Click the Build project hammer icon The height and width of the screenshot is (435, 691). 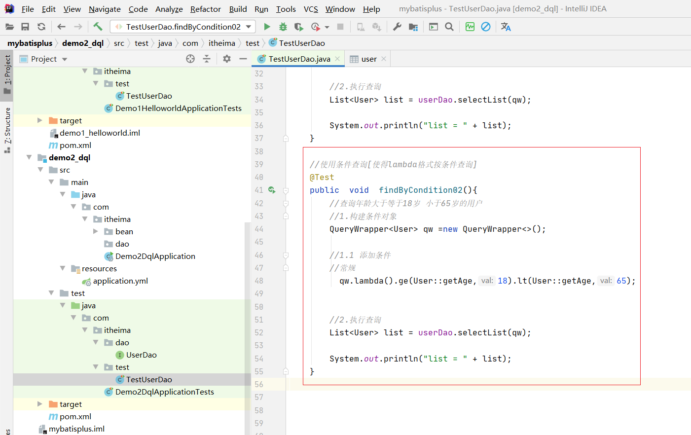[x=98, y=27]
